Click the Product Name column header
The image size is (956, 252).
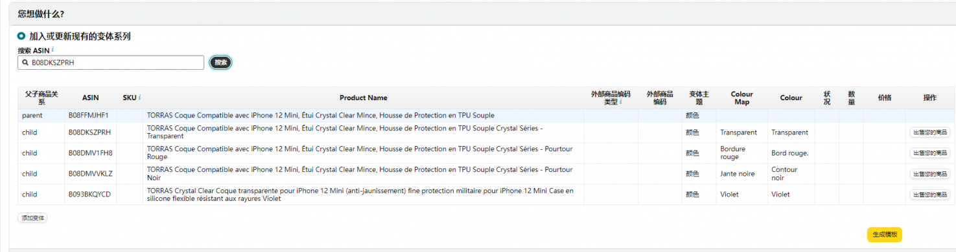point(363,98)
